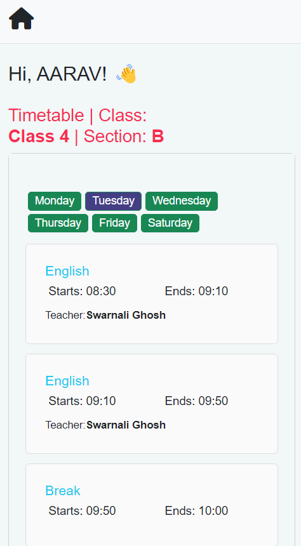Switch to Wednesday timetable
Screen dimensions: 301x546
182,201
